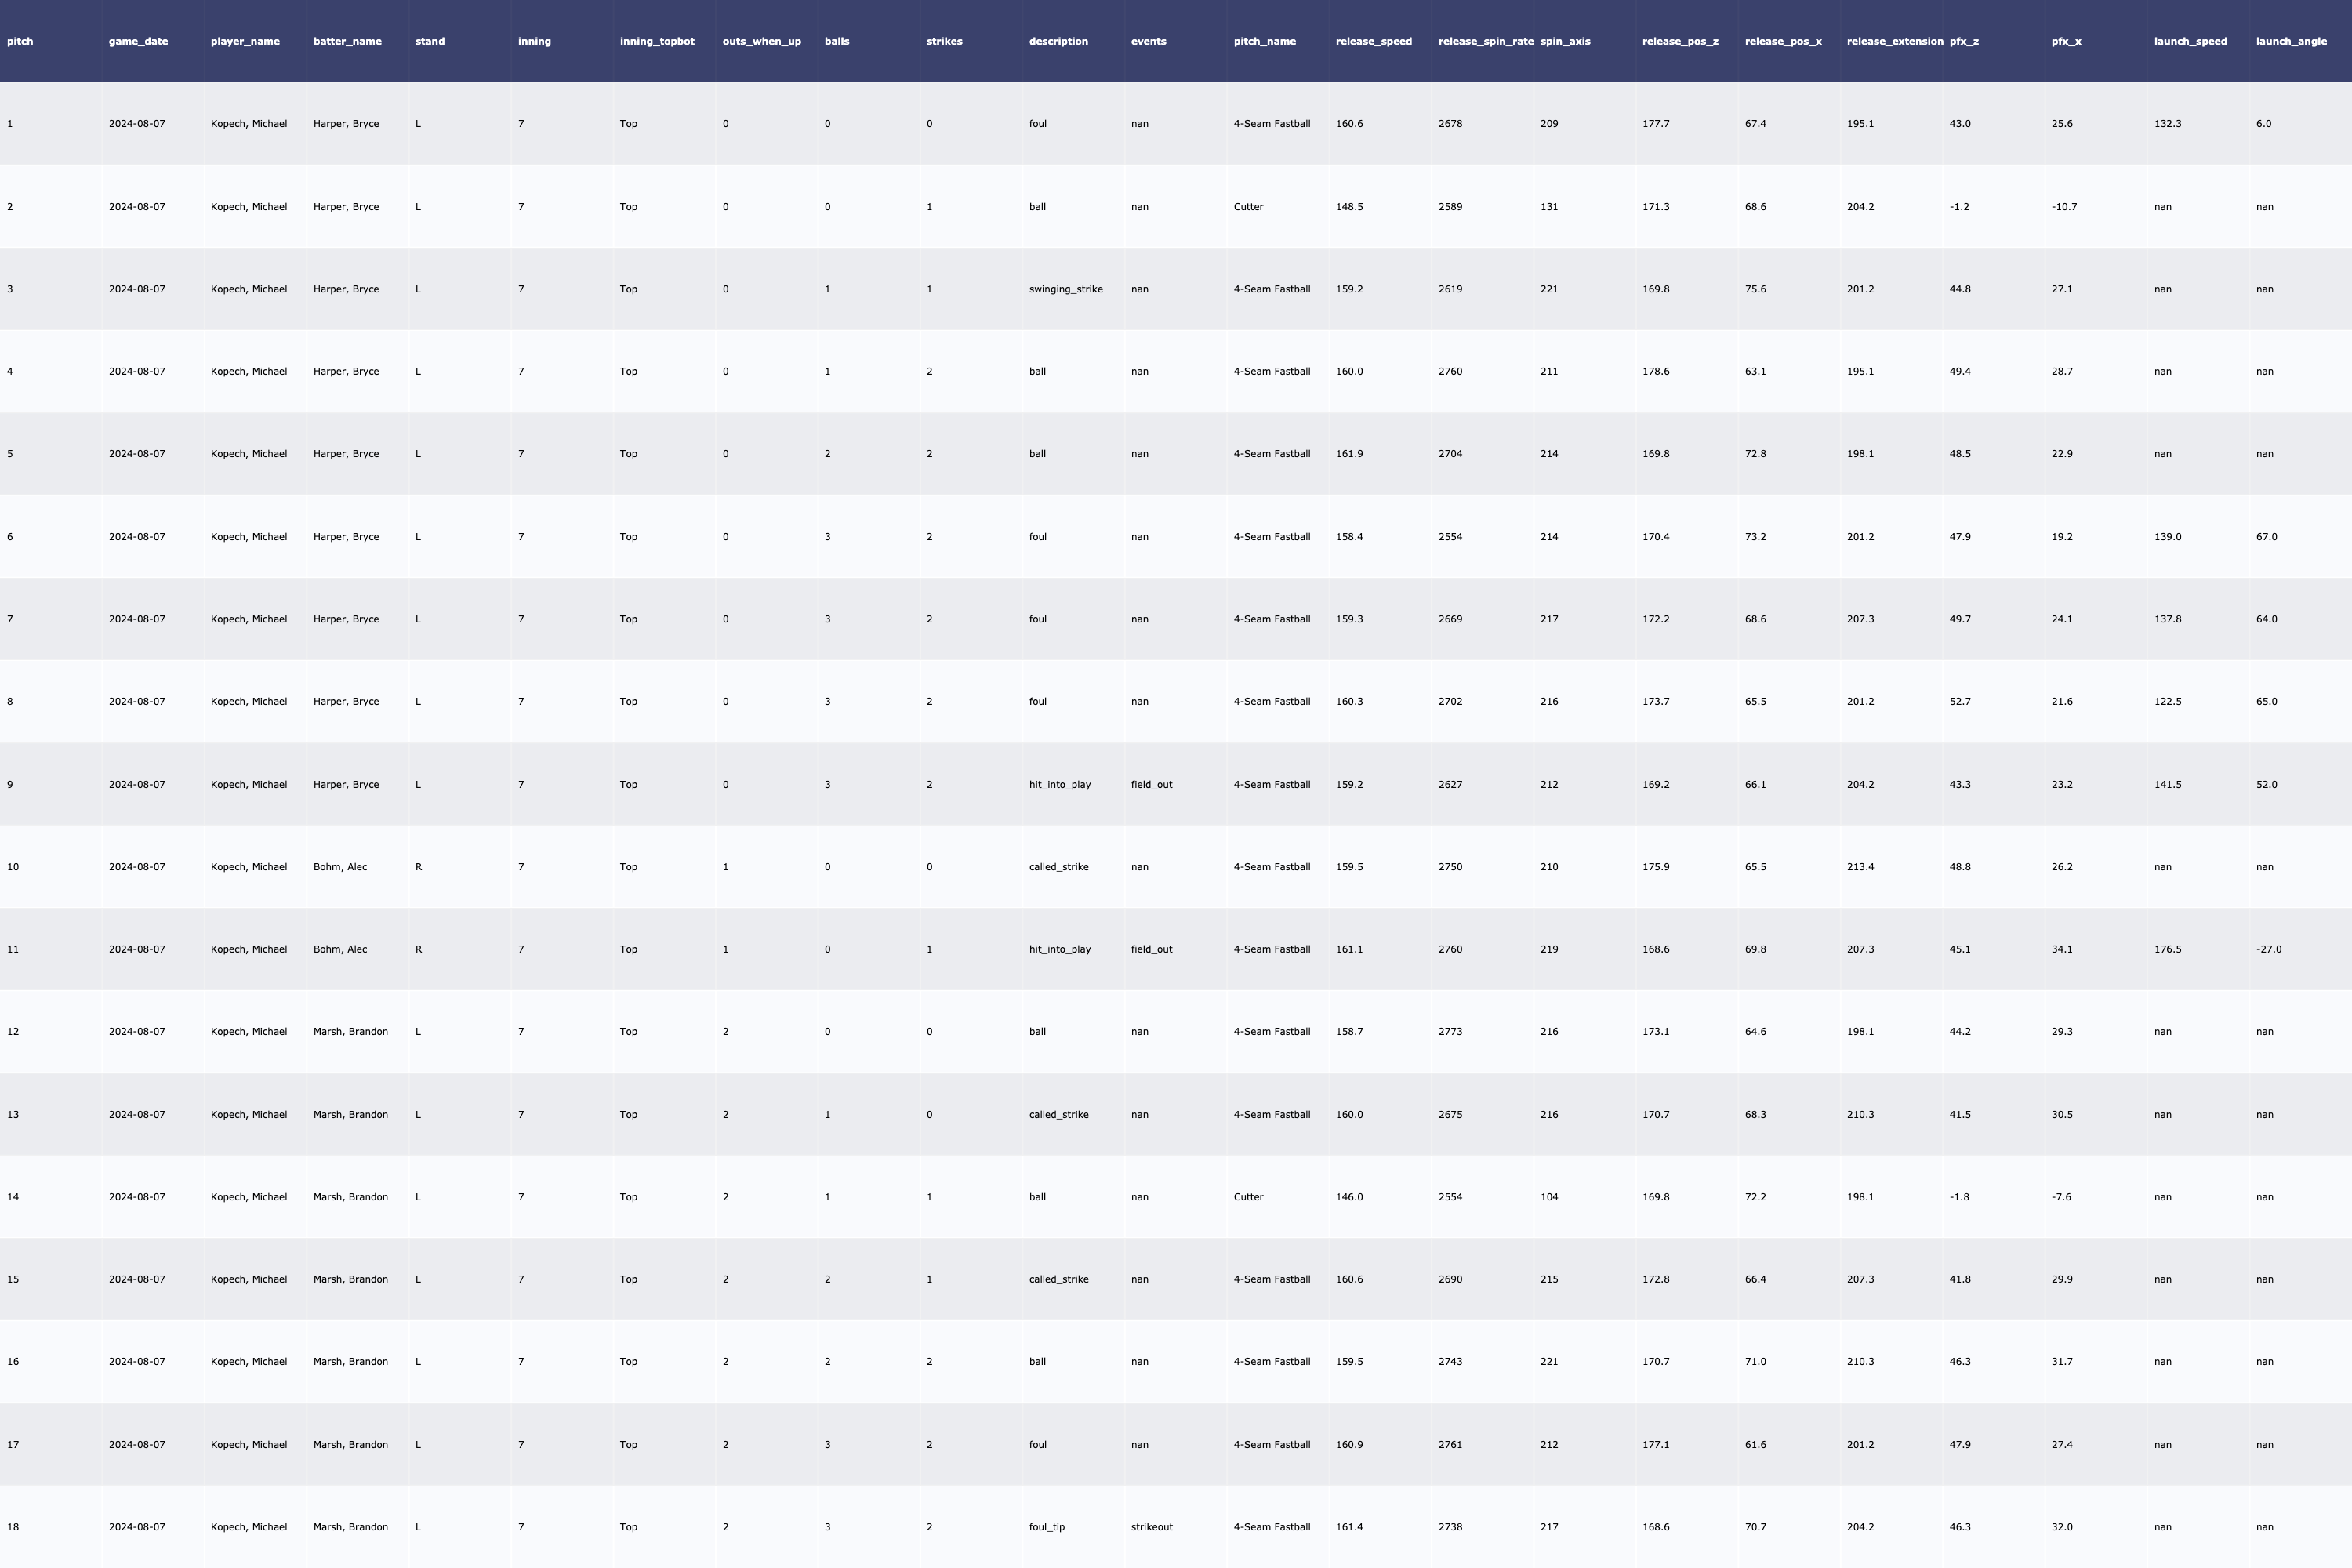Select the Cutter cell in row 14
Viewport: 2352px width, 1568px height.
1248,1197
